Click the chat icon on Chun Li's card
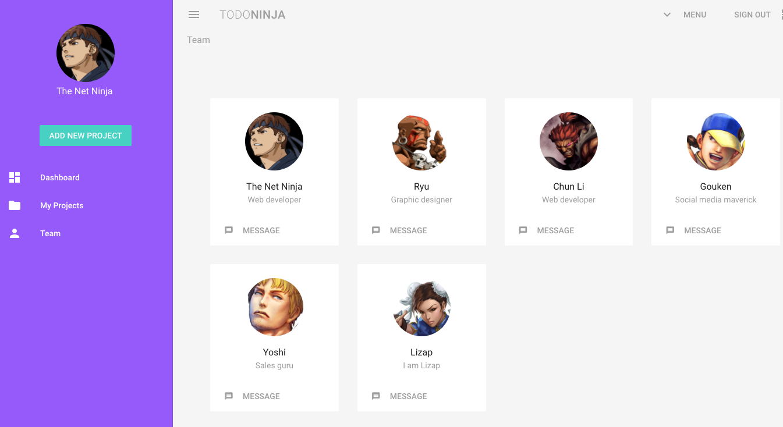The image size is (783, 427). click(523, 230)
